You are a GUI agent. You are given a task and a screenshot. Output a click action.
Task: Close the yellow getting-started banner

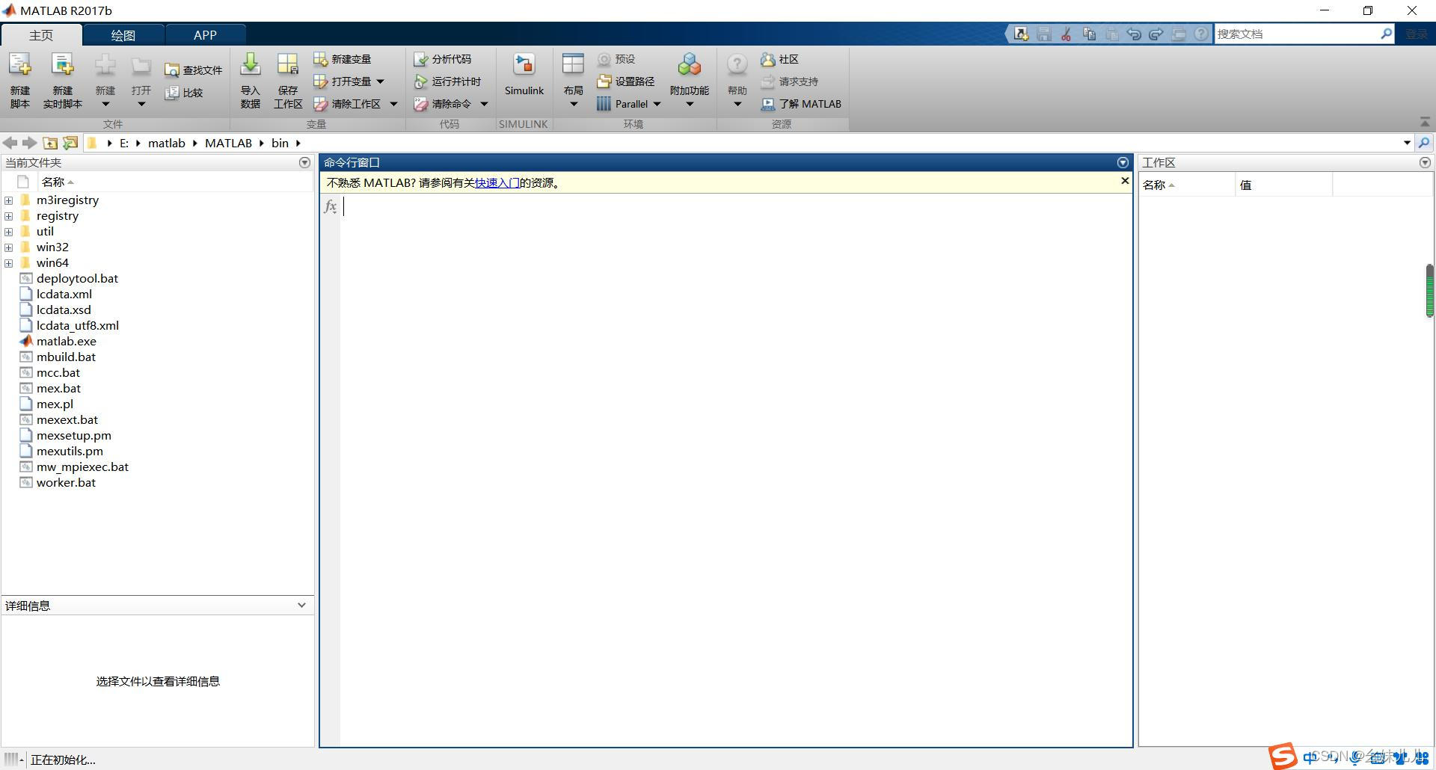coord(1125,181)
